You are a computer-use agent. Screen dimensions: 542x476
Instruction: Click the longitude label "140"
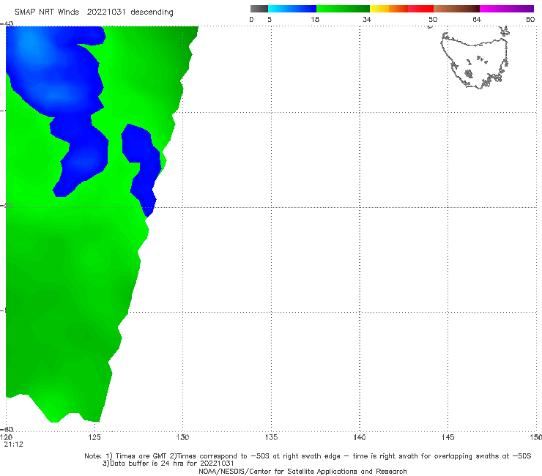[360, 437]
